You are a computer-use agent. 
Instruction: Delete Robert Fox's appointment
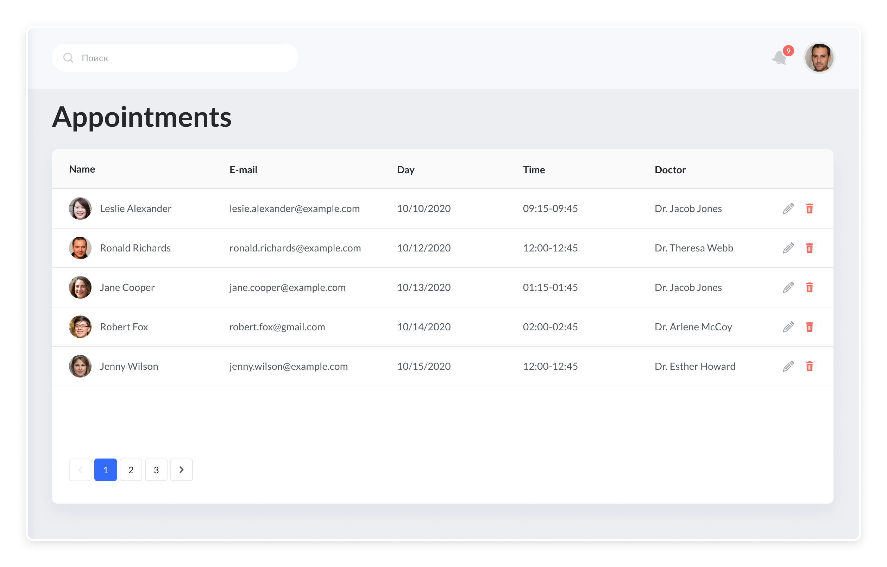coord(809,327)
